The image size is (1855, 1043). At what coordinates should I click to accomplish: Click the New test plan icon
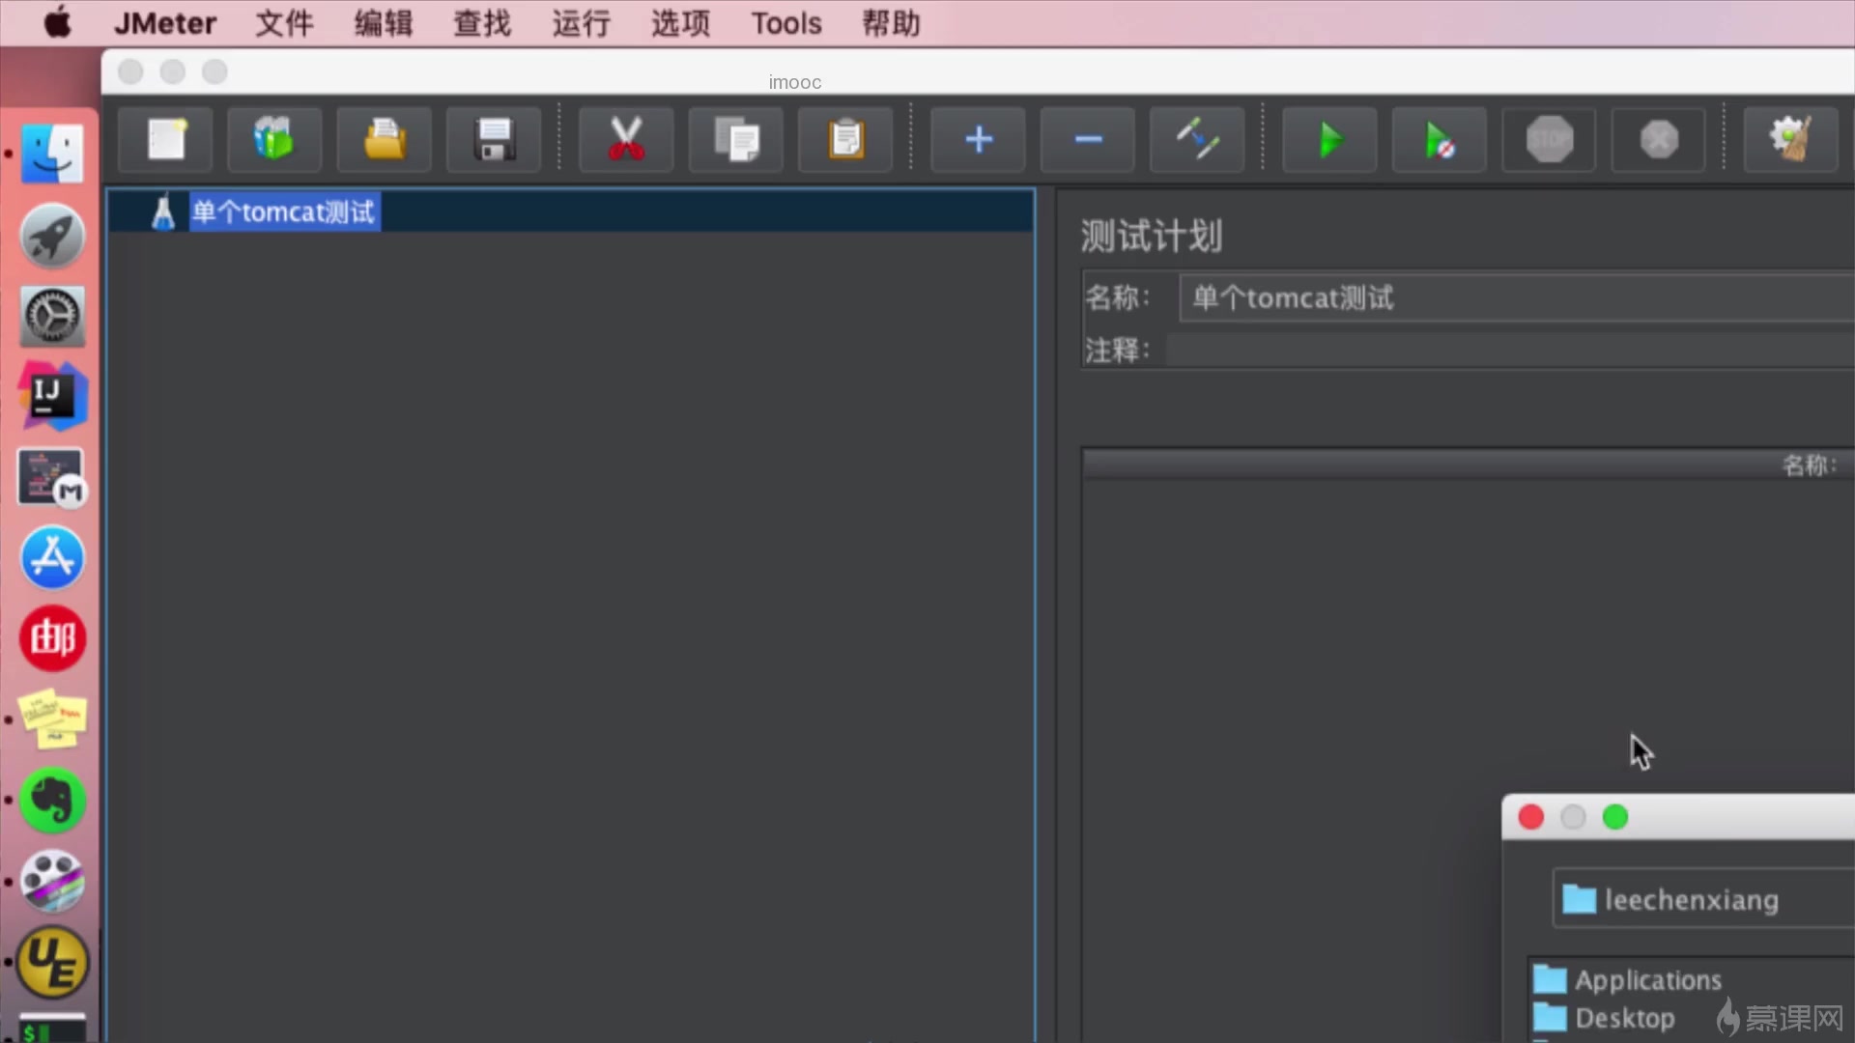pyautogui.click(x=166, y=140)
